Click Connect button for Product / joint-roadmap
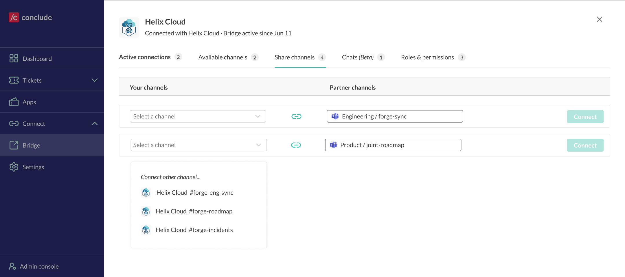Viewport: 625px width, 277px height. point(585,145)
